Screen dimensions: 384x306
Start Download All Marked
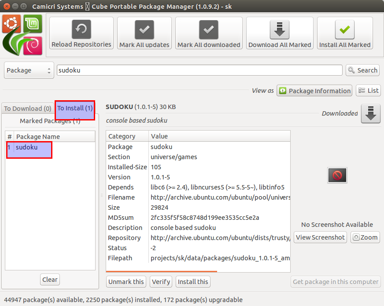pyautogui.click(x=280, y=33)
